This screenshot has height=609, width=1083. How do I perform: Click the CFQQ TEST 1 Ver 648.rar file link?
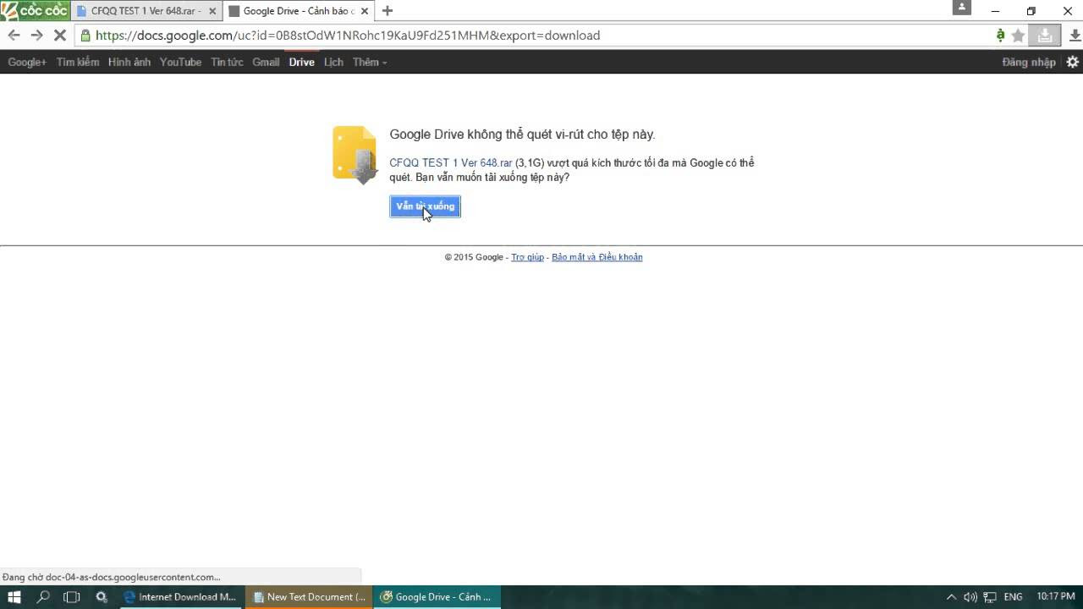click(451, 162)
